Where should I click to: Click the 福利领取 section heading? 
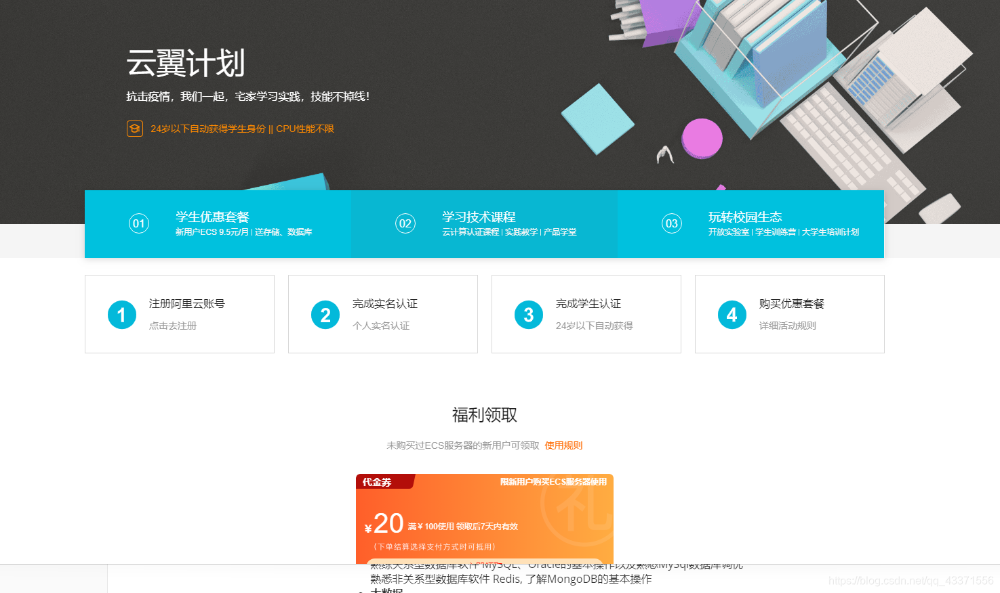485,415
